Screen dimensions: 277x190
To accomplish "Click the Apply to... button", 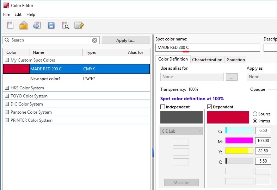I will tap(125, 40).
